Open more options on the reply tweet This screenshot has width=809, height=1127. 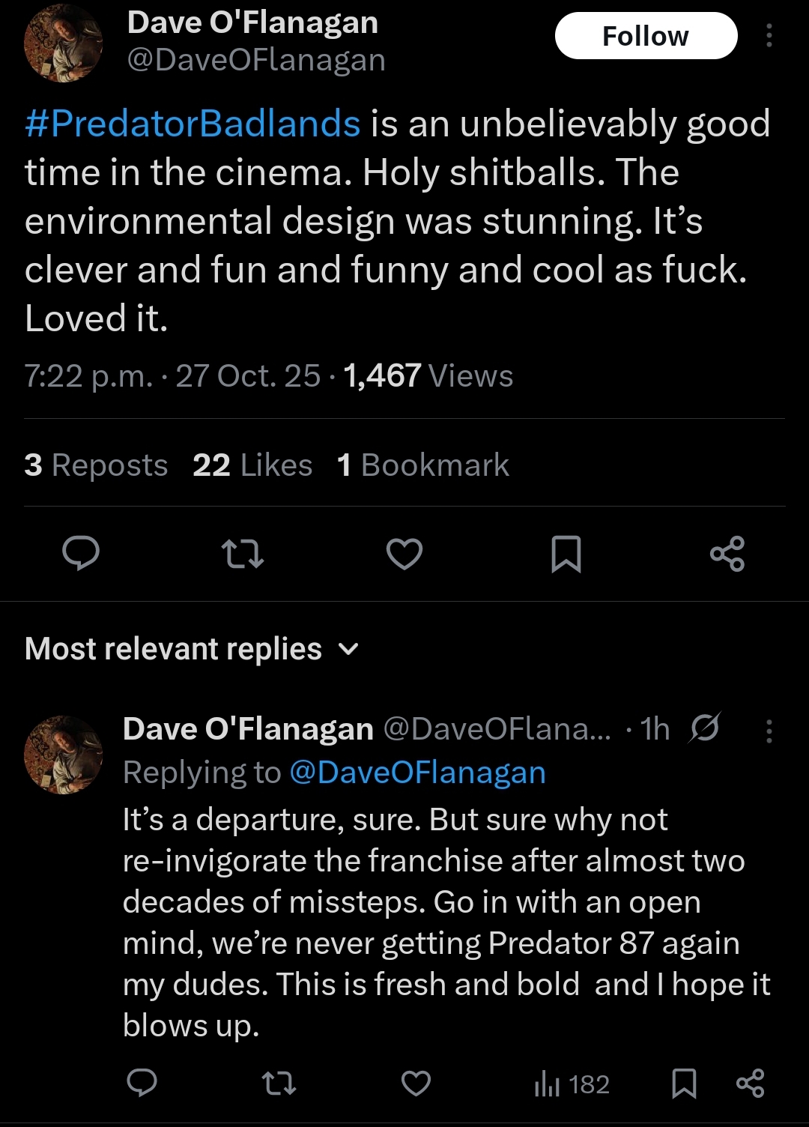769,731
